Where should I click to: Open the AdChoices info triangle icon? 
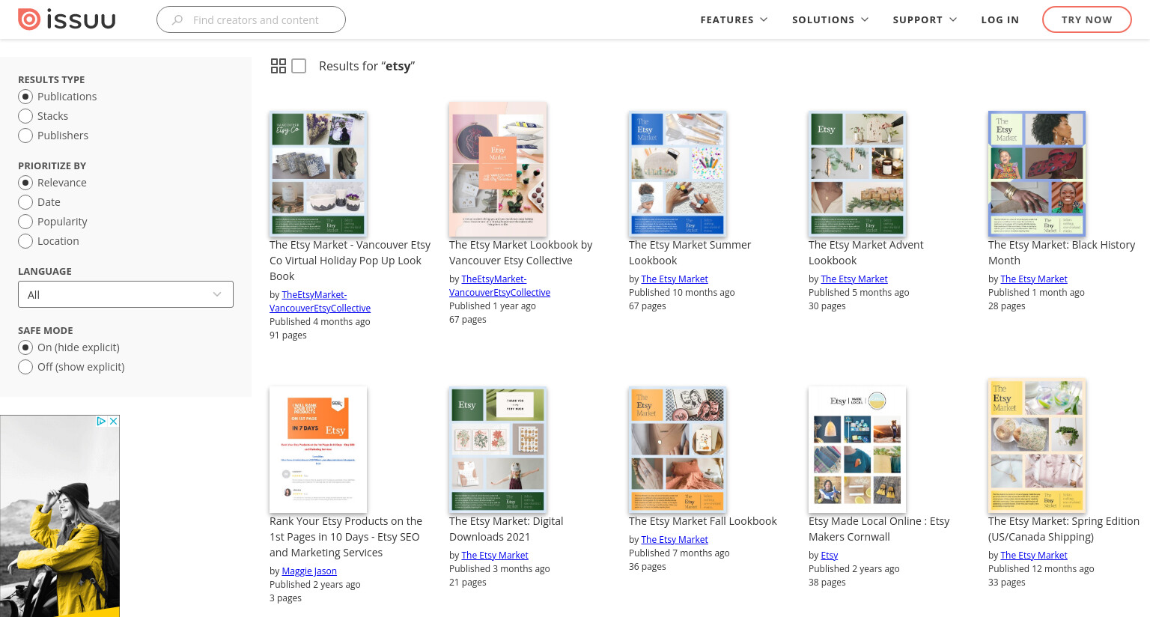101,422
